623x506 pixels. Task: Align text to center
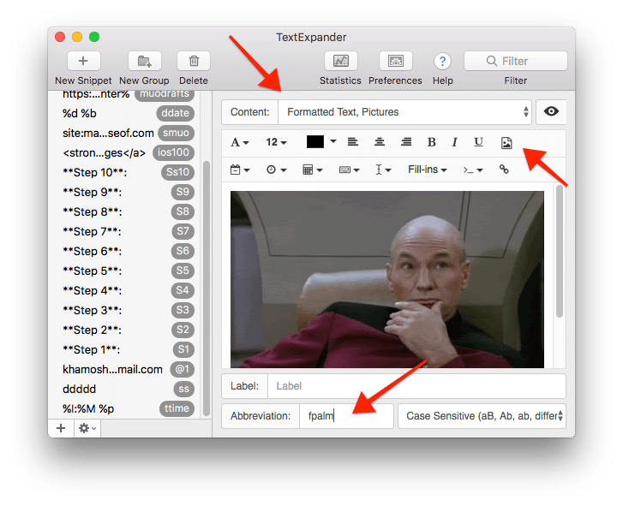380,142
